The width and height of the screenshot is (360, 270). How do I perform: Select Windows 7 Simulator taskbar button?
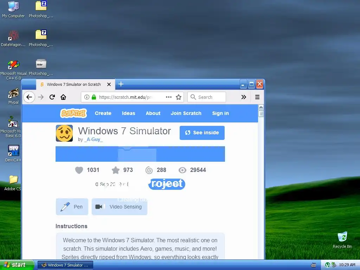point(65,265)
